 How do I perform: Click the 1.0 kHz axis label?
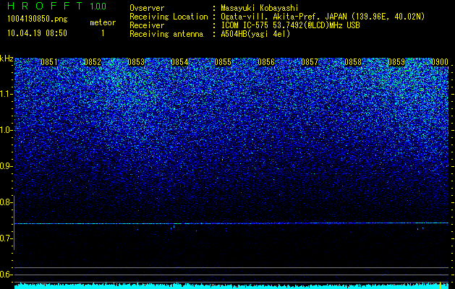[x=7, y=130]
